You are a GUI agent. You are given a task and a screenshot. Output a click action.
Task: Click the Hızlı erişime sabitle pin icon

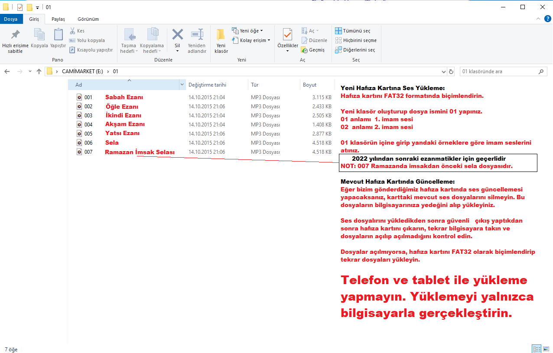click(x=15, y=35)
